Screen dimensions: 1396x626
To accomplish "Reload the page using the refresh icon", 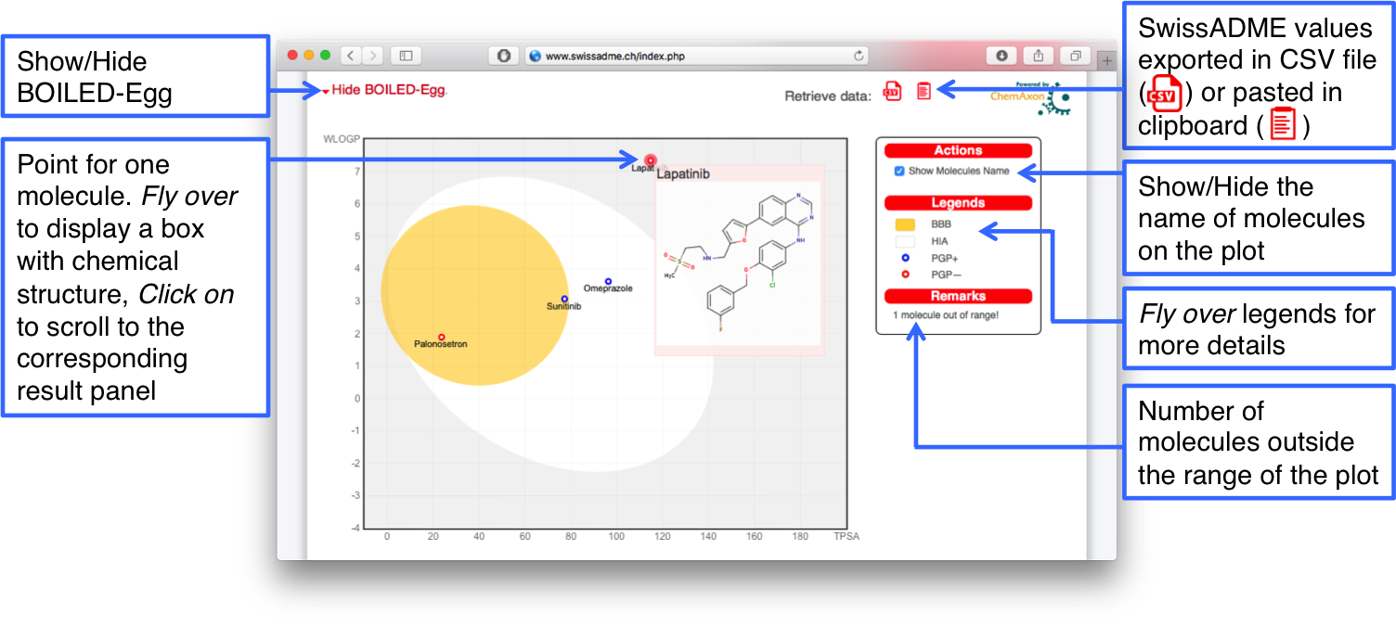I will coord(859,56).
